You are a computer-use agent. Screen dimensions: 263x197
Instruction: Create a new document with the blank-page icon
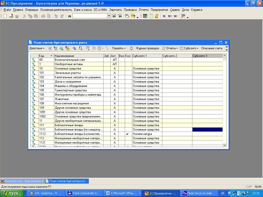[5, 16]
